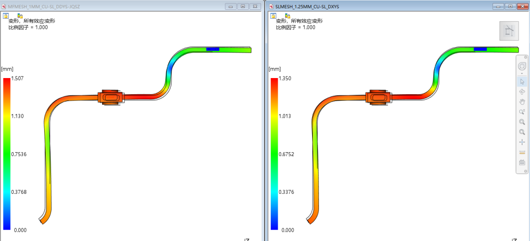Click the 0.7536 legend value
This screenshot has height=241, width=530.
click(x=20, y=154)
